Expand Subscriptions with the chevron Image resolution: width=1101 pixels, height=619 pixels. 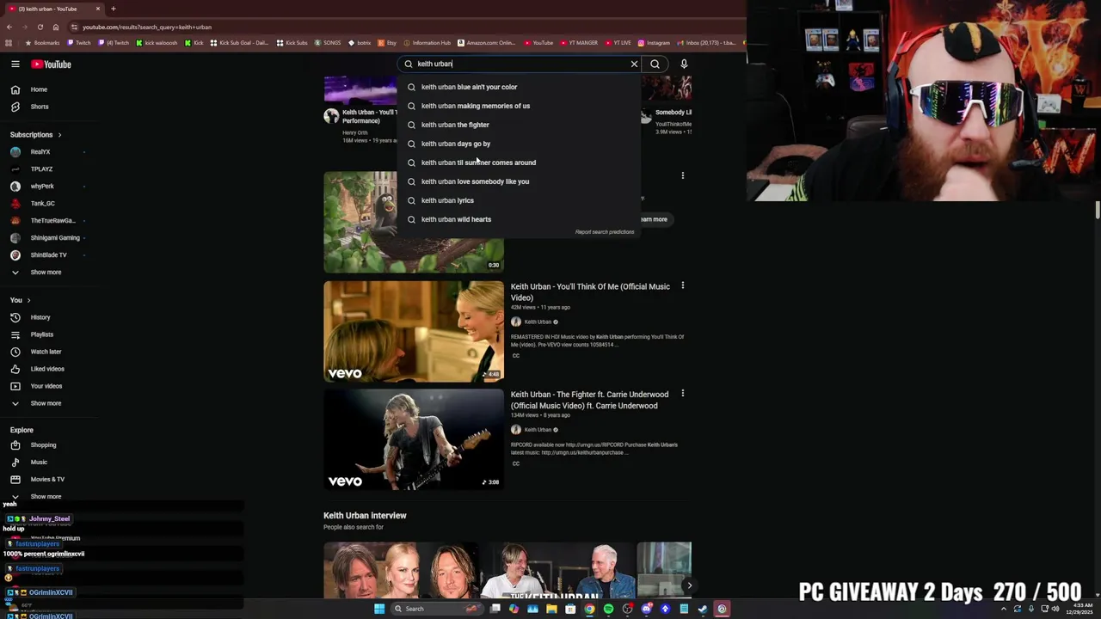[59, 135]
